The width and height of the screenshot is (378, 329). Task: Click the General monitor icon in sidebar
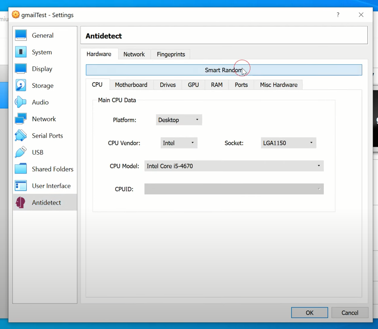tap(21, 35)
